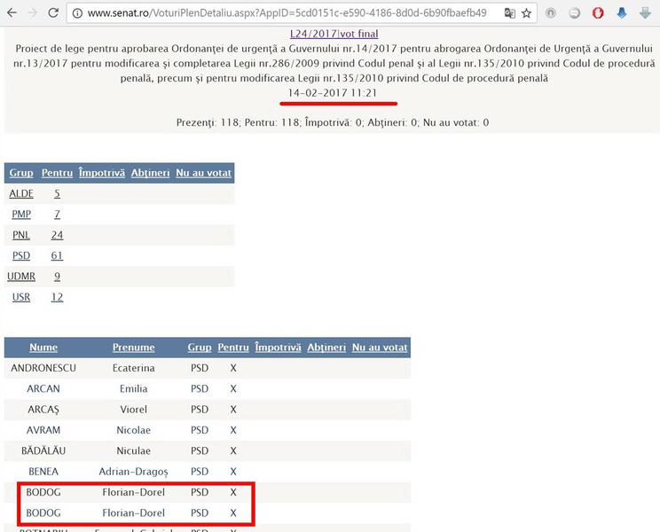Click the 24 votes count for PNL

click(57, 235)
